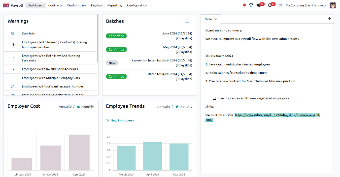
Task: Click the March 2024 Employee Trends bar
Action: [126, 158]
